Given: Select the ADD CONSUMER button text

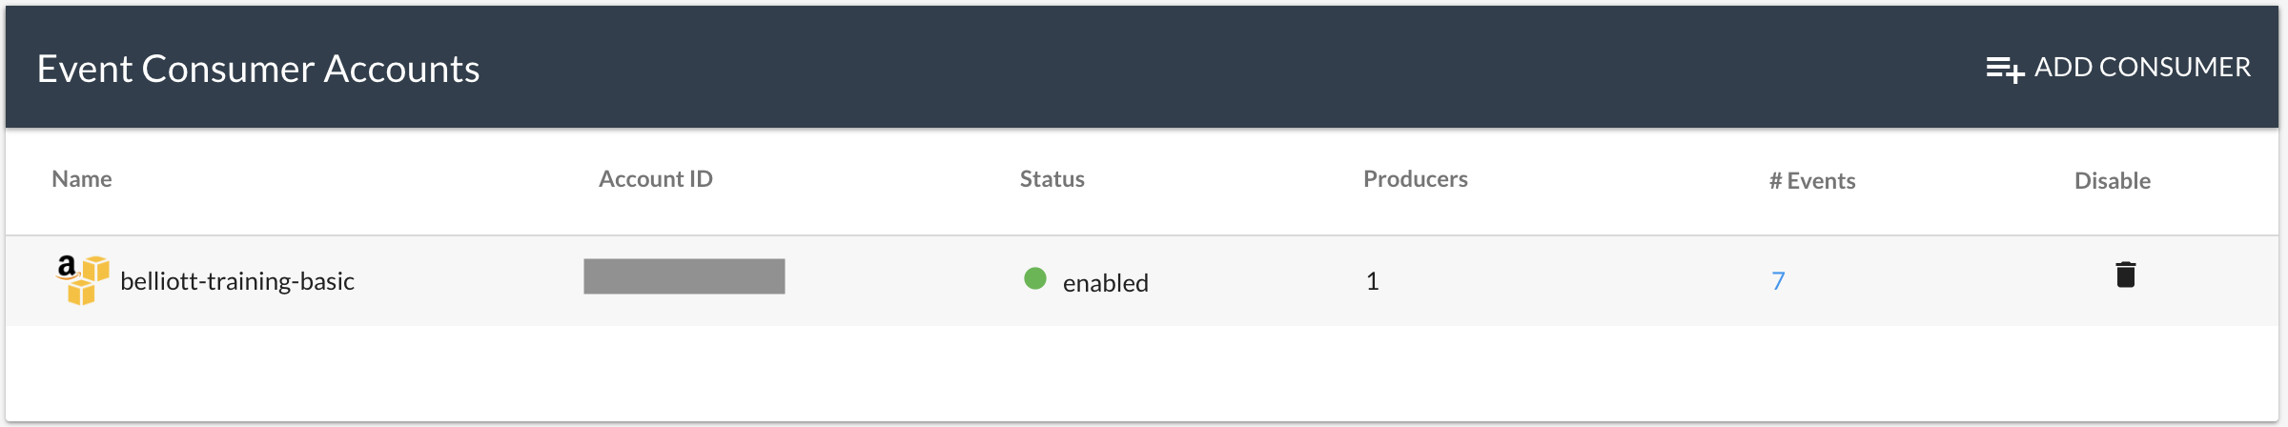Looking at the screenshot, I should point(2142,68).
